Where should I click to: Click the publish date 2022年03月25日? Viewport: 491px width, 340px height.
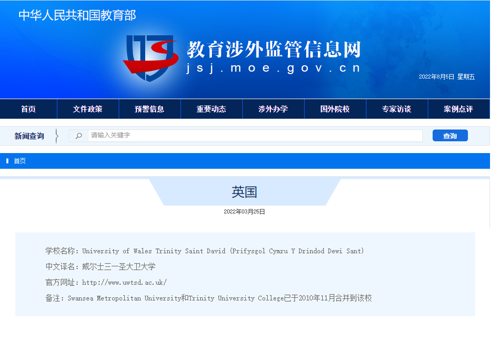[244, 211]
